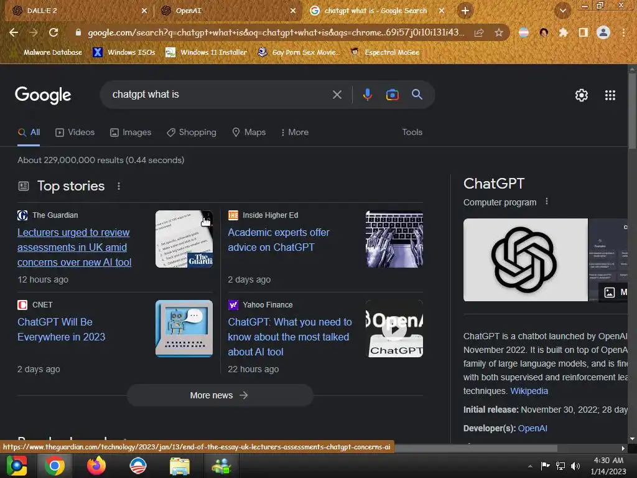Screen dimensions: 637x478
Task: Close the DALL·E 2 tab
Action: 144,11
